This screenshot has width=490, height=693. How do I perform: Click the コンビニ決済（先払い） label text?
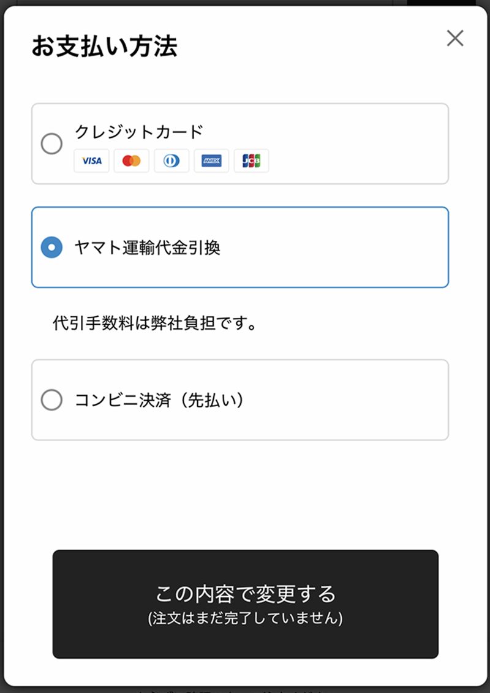tap(159, 400)
